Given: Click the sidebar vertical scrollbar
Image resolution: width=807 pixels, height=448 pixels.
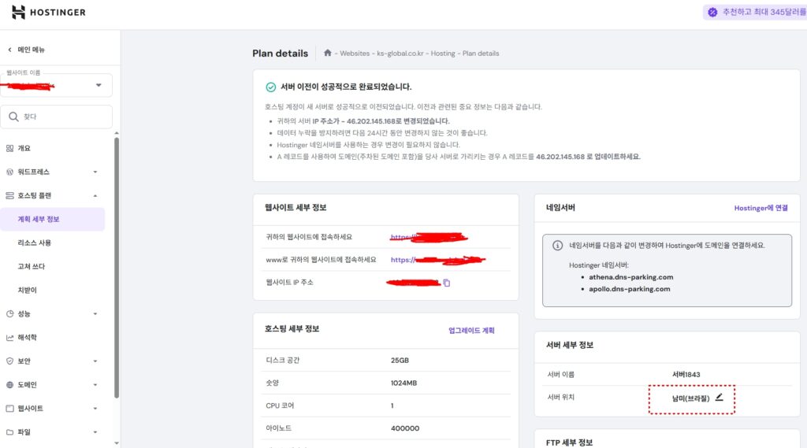Looking at the screenshot, I should click(117, 268).
